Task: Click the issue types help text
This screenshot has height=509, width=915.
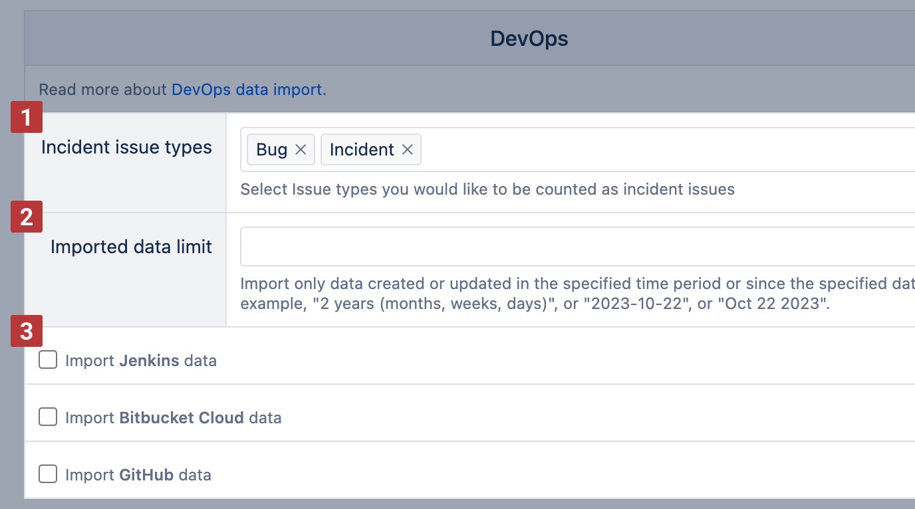Action: [487, 189]
